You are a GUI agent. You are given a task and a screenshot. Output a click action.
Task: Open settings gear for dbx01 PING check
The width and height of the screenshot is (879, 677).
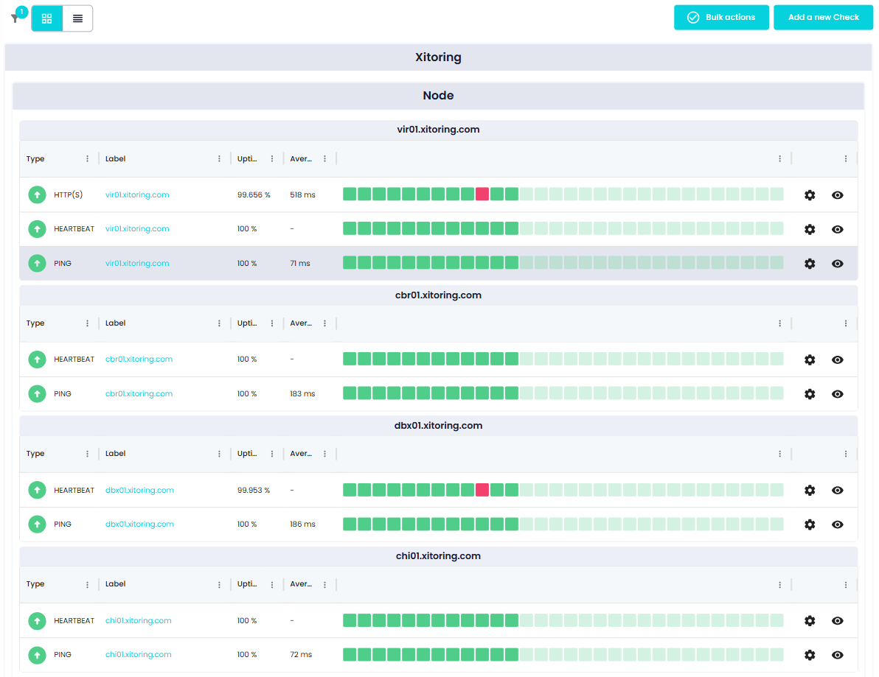(x=810, y=524)
